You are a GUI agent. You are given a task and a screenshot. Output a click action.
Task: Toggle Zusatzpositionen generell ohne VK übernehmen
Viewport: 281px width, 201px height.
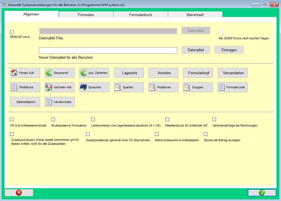point(88,134)
